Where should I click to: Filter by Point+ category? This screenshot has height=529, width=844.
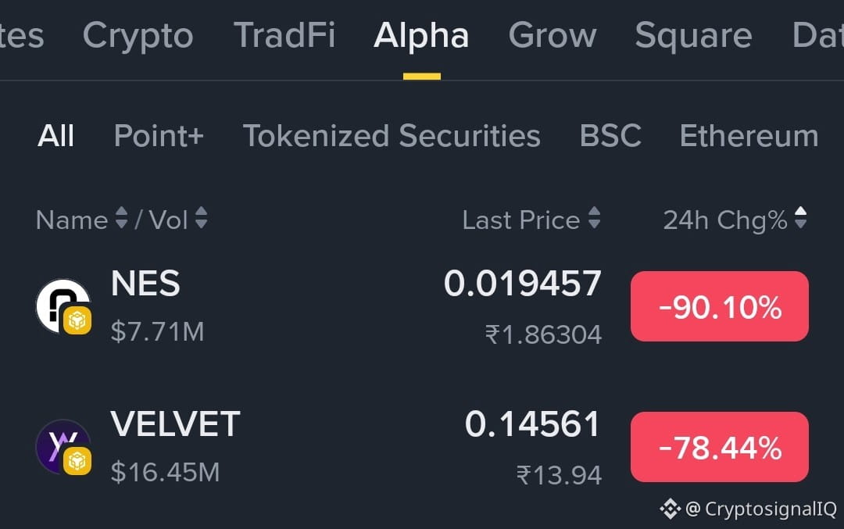[x=159, y=136]
